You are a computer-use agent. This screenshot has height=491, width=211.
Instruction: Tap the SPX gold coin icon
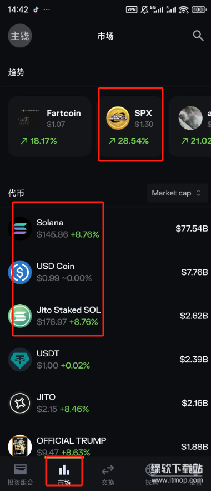(118, 118)
